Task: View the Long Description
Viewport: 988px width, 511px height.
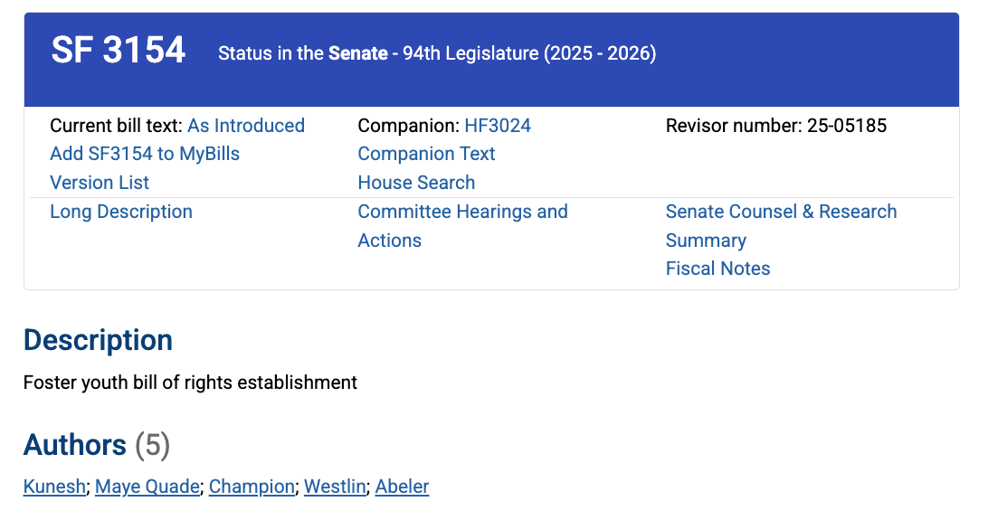Action: (121, 212)
